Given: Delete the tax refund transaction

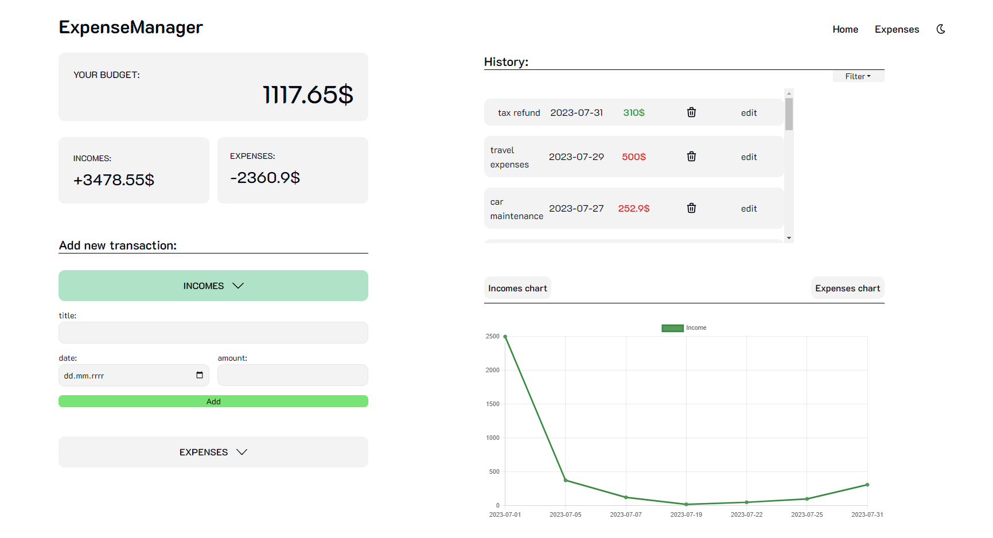Looking at the screenshot, I should (x=691, y=112).
